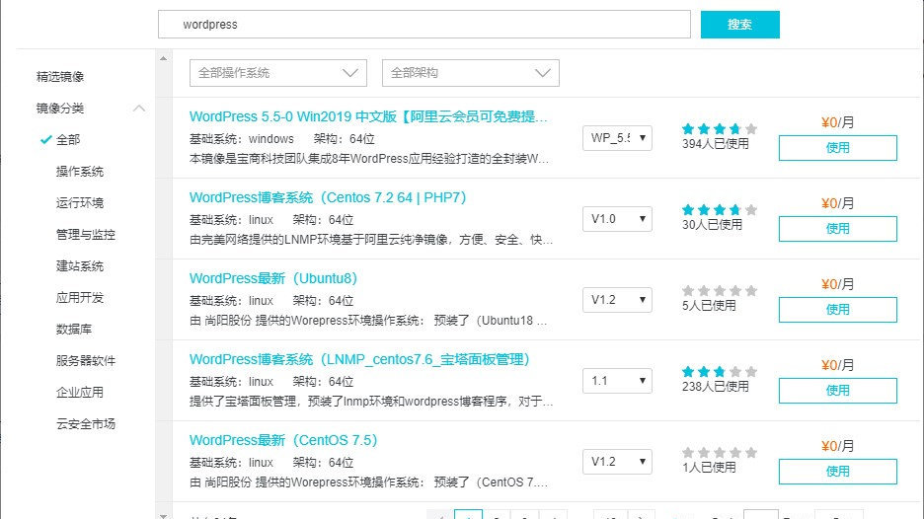Image resolution: width=924 pixels, height=519 pixels.
Task: Open WordPress最新 (CentOS 7.5) image link
Action: coord(283,440)
